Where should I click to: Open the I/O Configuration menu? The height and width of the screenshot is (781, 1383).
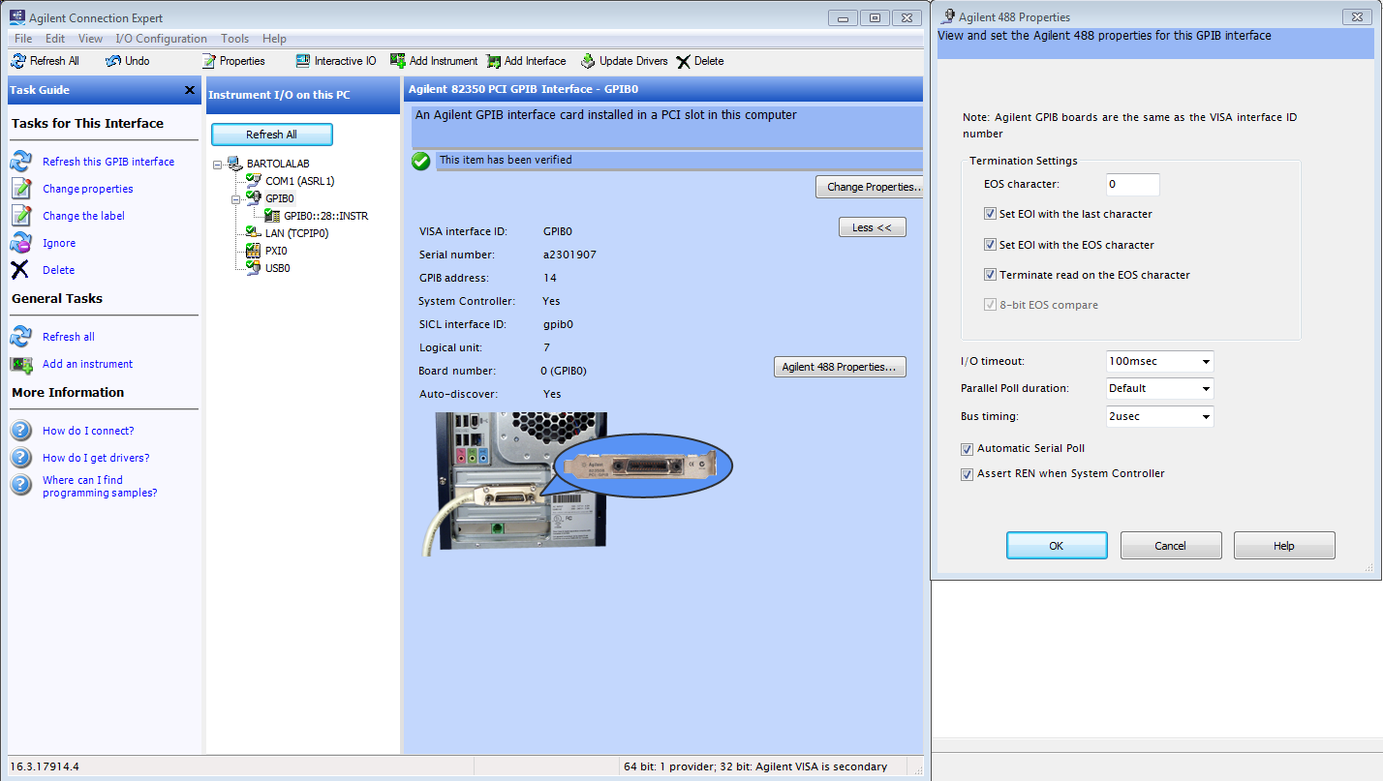[161, 39]
